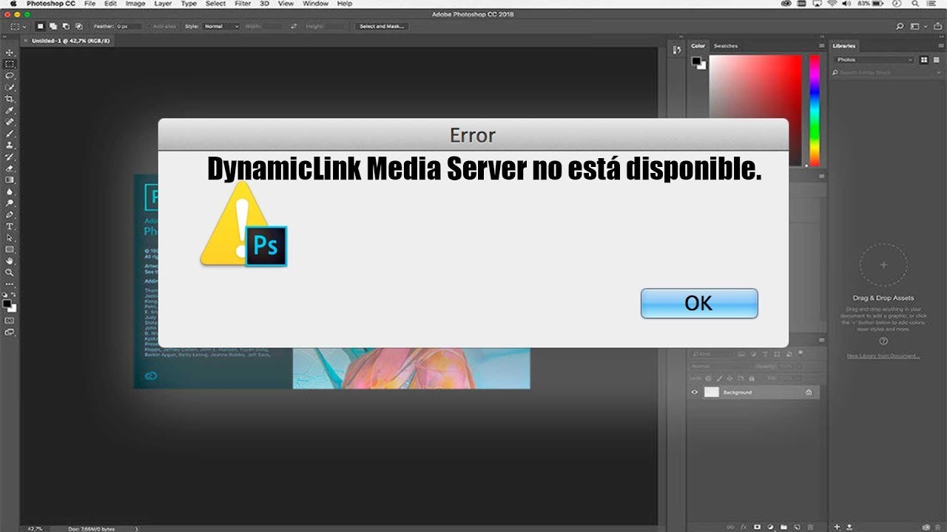Select the Eraser tool

10,168
